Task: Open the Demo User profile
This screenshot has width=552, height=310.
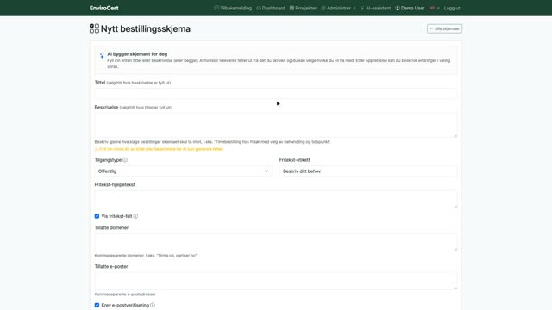Action: pos(410,8)
